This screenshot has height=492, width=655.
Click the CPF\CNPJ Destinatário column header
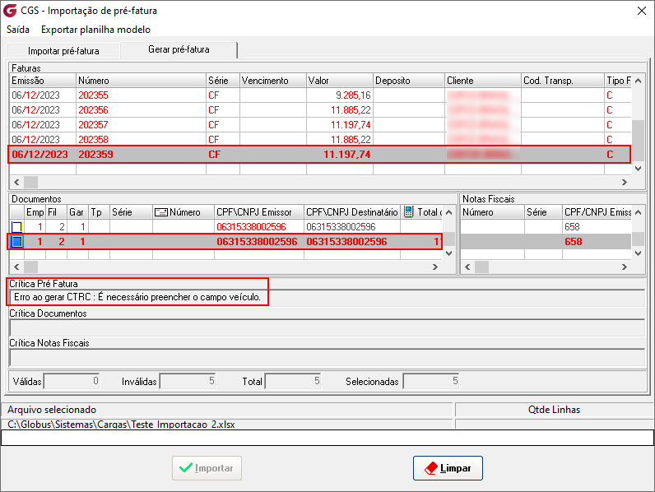(352, 212)
